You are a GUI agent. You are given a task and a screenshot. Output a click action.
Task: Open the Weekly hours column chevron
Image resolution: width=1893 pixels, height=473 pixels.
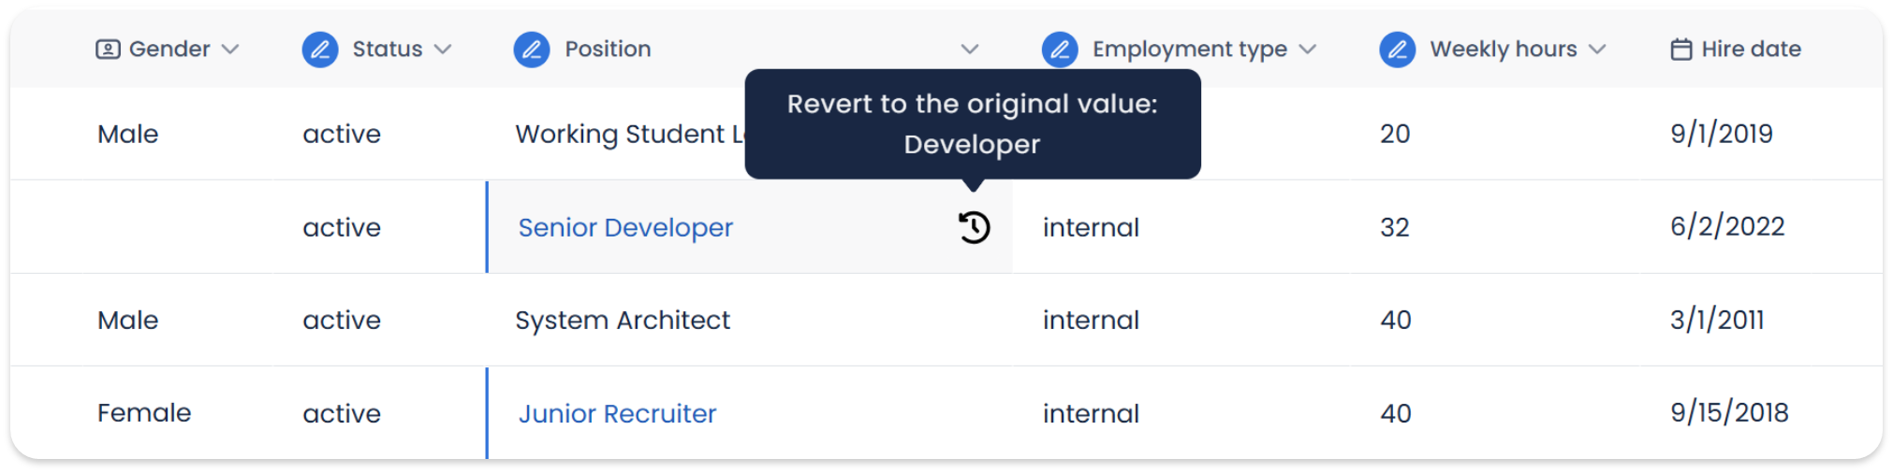[1597, 50]
